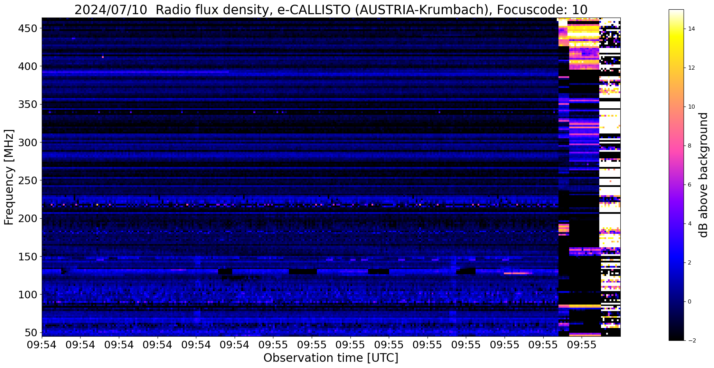Select the 150 tick on the frequency axis
714x368 pixels.
(x=27, y=257)
